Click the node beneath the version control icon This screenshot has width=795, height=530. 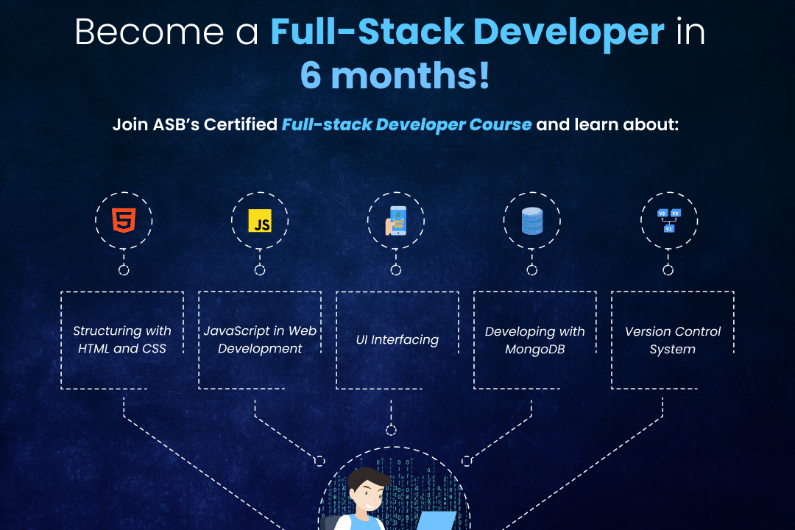[x=668, y=271]
